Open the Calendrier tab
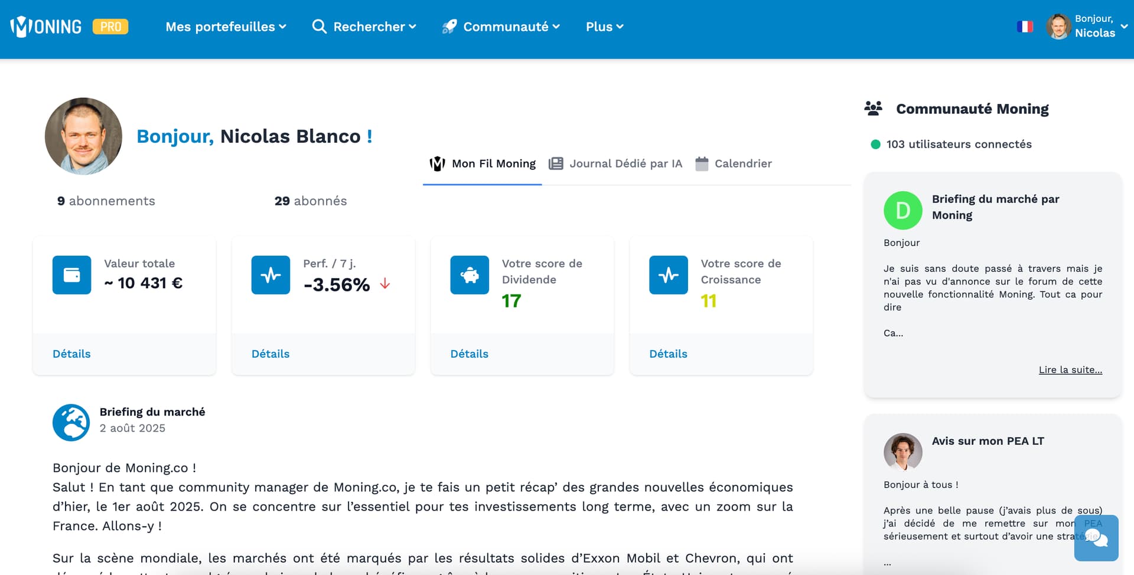 click(x=734, y=164)
